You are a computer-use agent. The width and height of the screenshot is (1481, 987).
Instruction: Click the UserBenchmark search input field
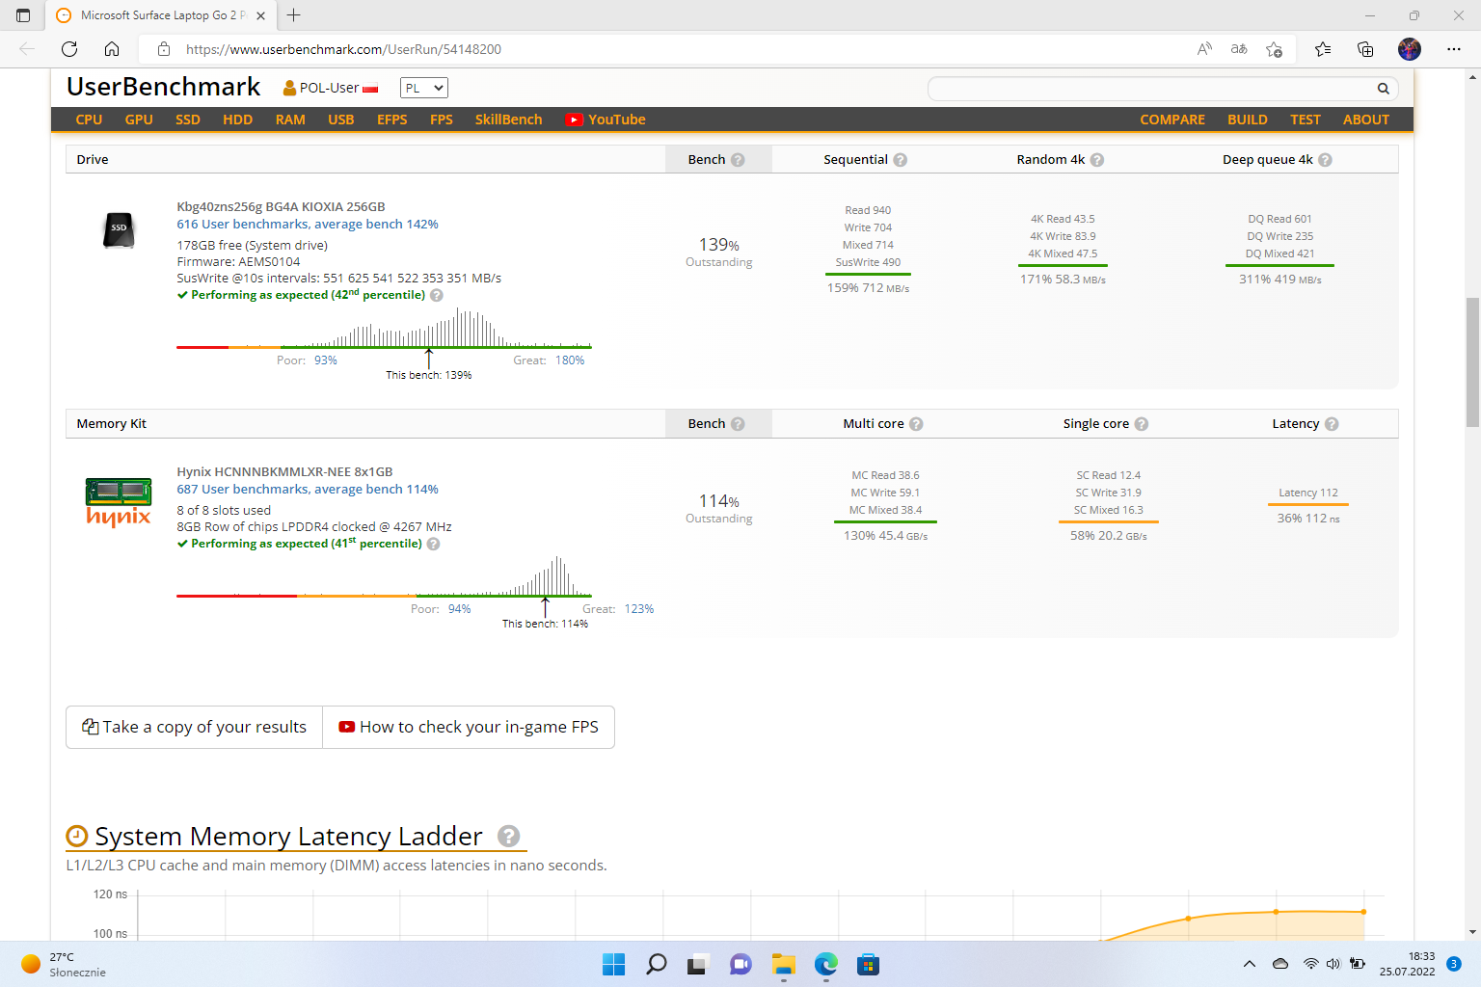click(1147, 89)
